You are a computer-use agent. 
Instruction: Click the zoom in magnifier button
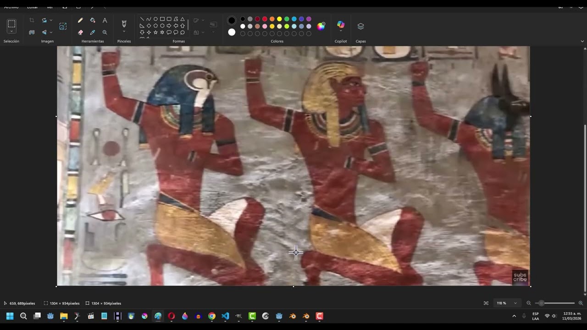click(581, 303)
